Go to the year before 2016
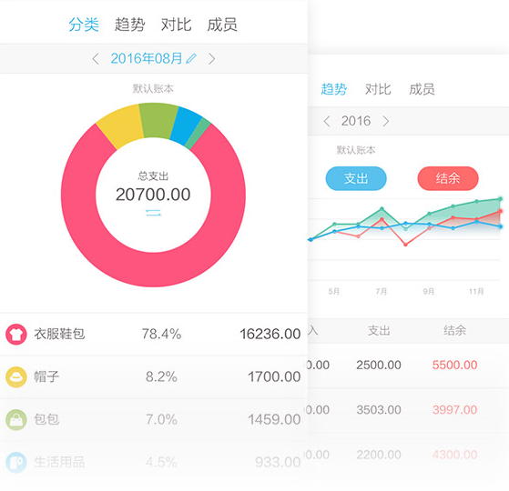 point(327,121)
